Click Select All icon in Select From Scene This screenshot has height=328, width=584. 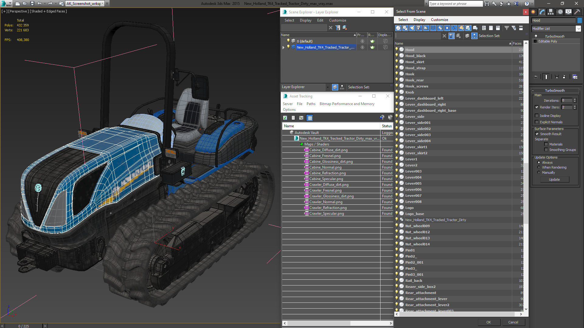click(484, 28)
